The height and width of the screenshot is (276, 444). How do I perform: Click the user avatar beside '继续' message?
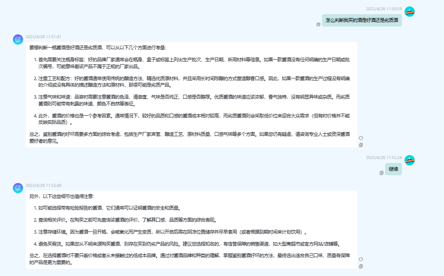[x=410, y=160]
